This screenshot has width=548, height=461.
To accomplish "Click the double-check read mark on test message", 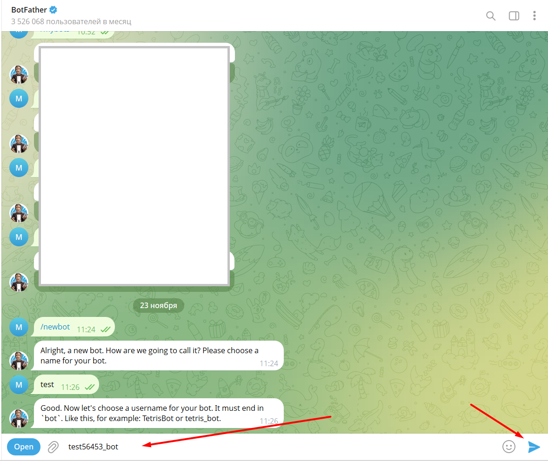I will coord(90,387).
